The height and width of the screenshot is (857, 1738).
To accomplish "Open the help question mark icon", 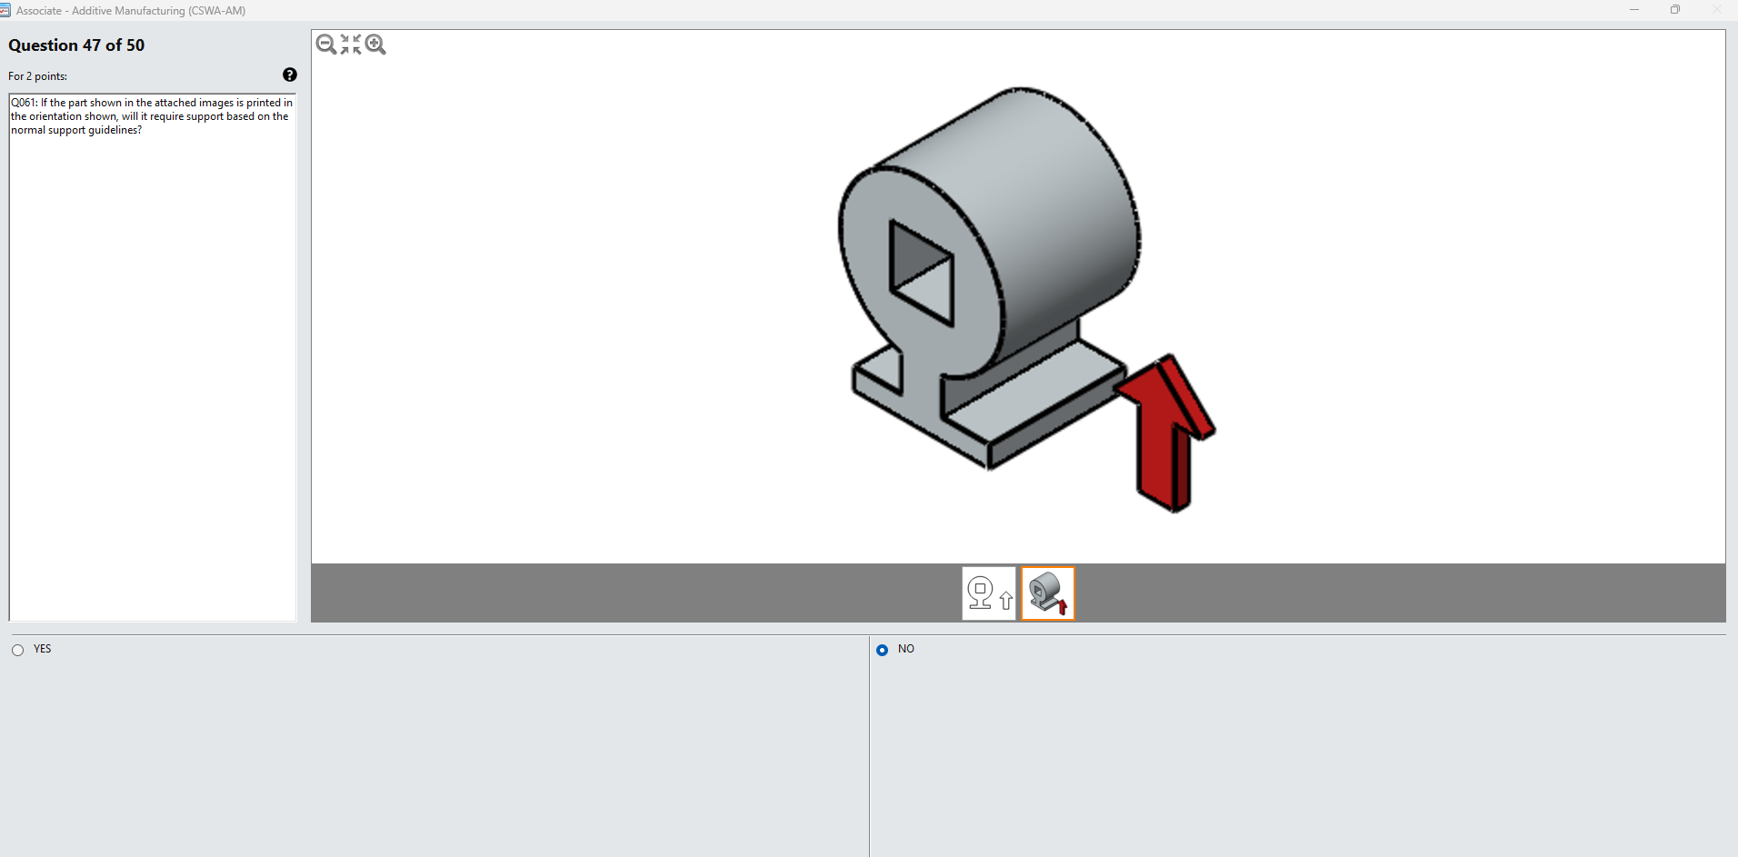I will click(x=289, y=75).
